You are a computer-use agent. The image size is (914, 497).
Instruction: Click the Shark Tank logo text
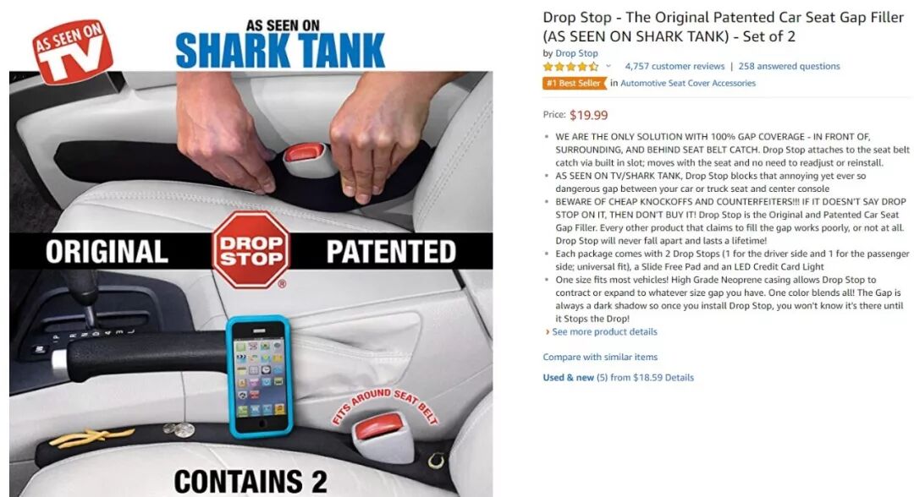[x=280, y=50]
